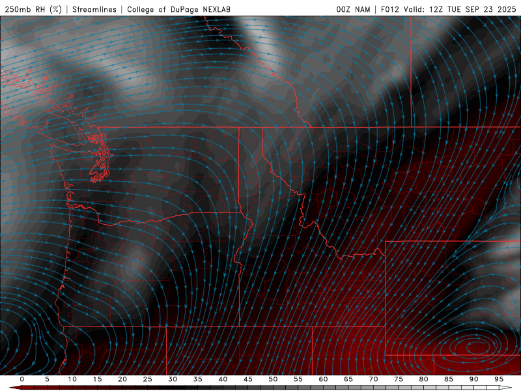The image size is (521, 391).
Task: Click the colorbar label '0'
Action: click(22, 379)
